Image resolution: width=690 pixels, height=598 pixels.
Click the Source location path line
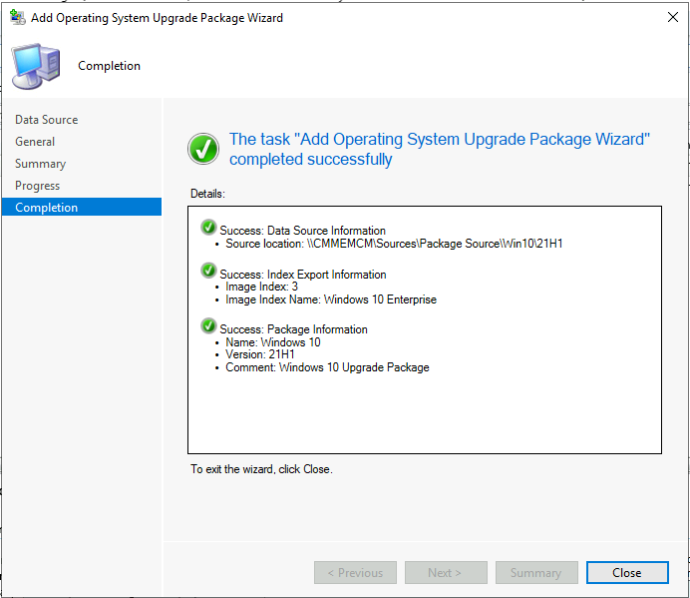click(x=394, y=244)
